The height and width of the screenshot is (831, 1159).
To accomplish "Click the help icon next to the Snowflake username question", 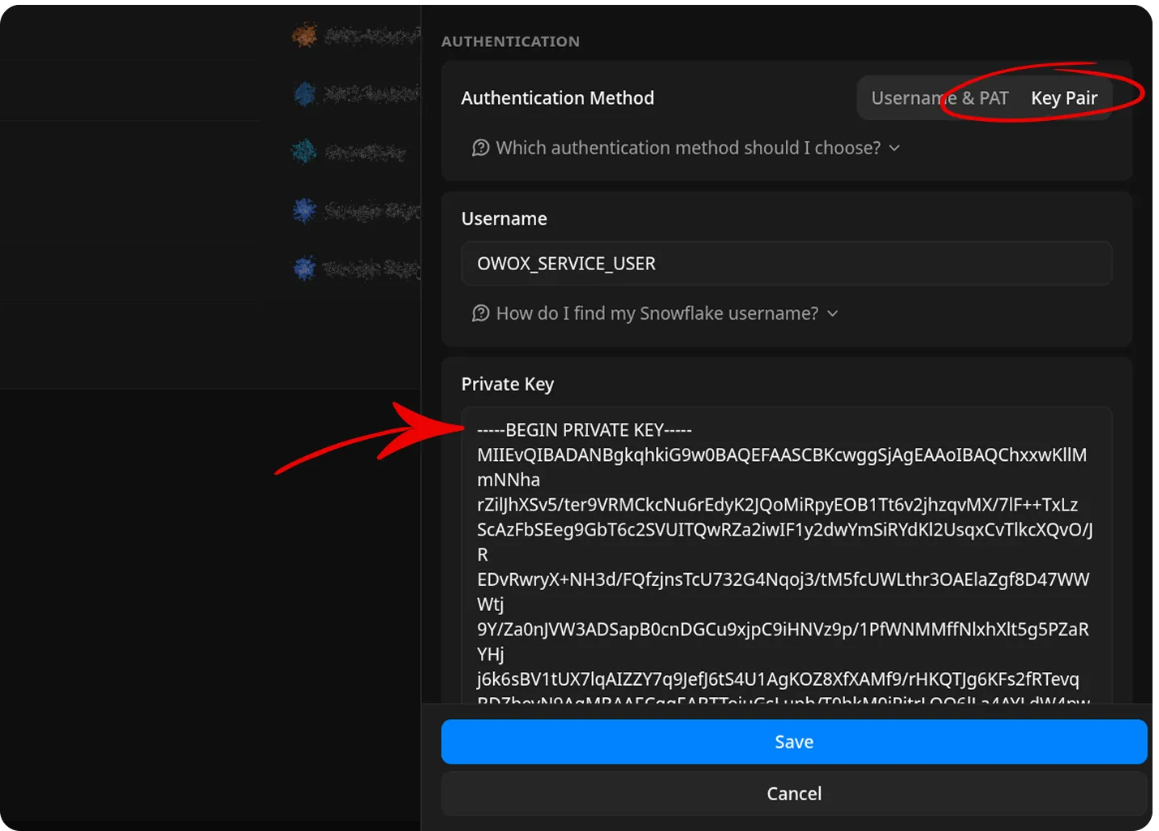I will click(480, 313).
